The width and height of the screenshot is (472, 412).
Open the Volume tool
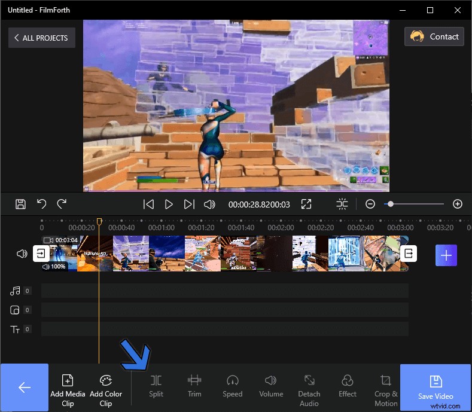(x=271, y=386)
